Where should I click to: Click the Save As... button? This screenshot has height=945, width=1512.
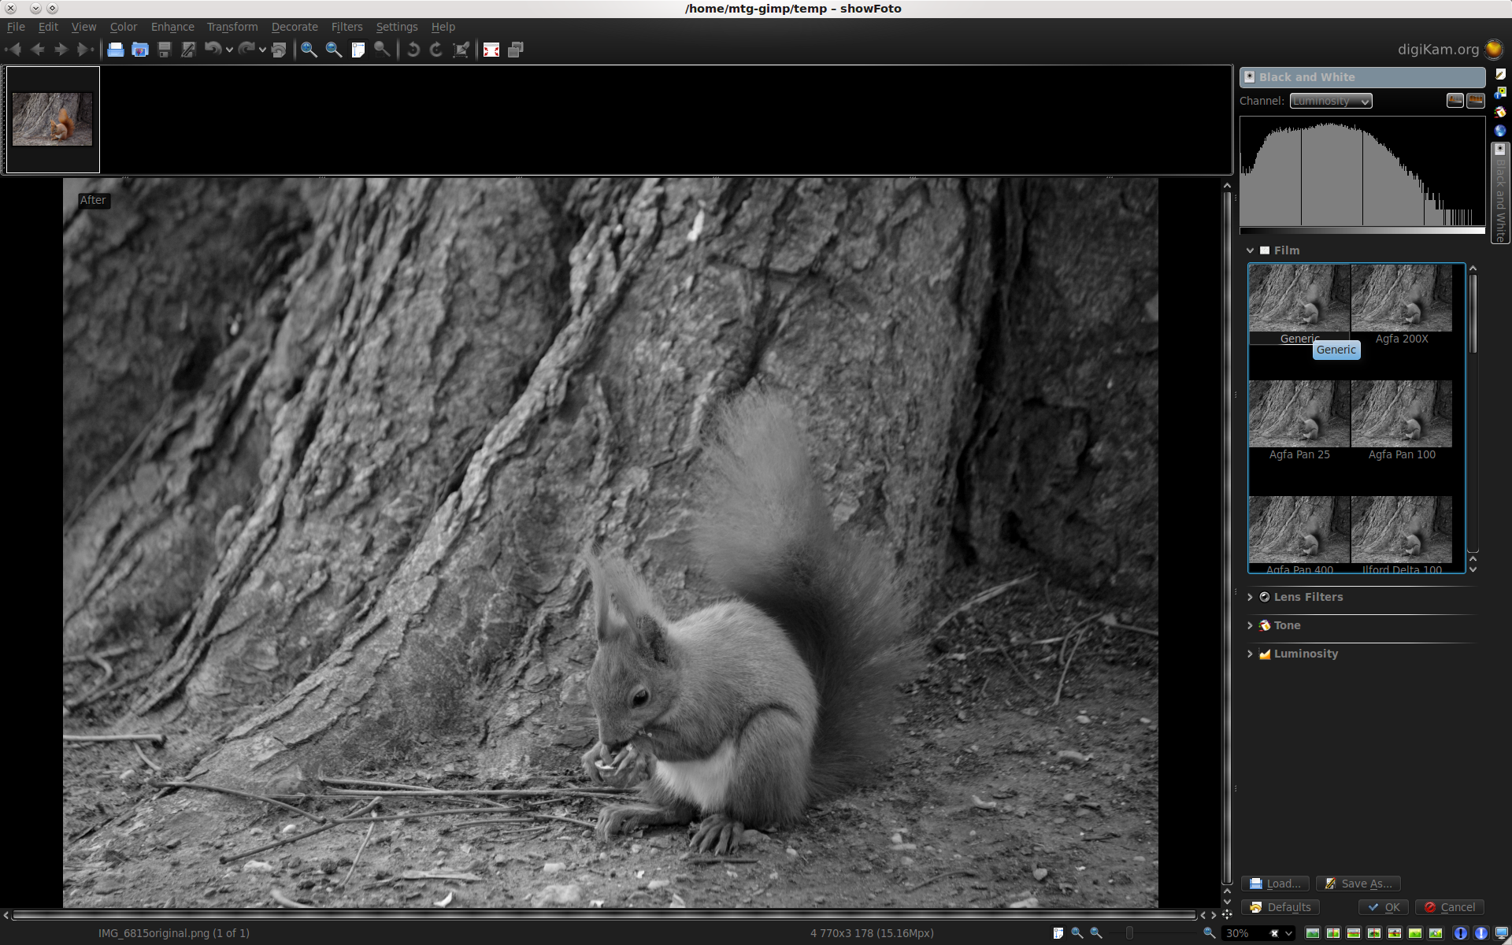click(1358, 884)
